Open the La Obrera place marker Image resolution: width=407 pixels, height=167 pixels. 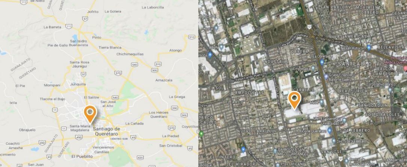[322, 62]
